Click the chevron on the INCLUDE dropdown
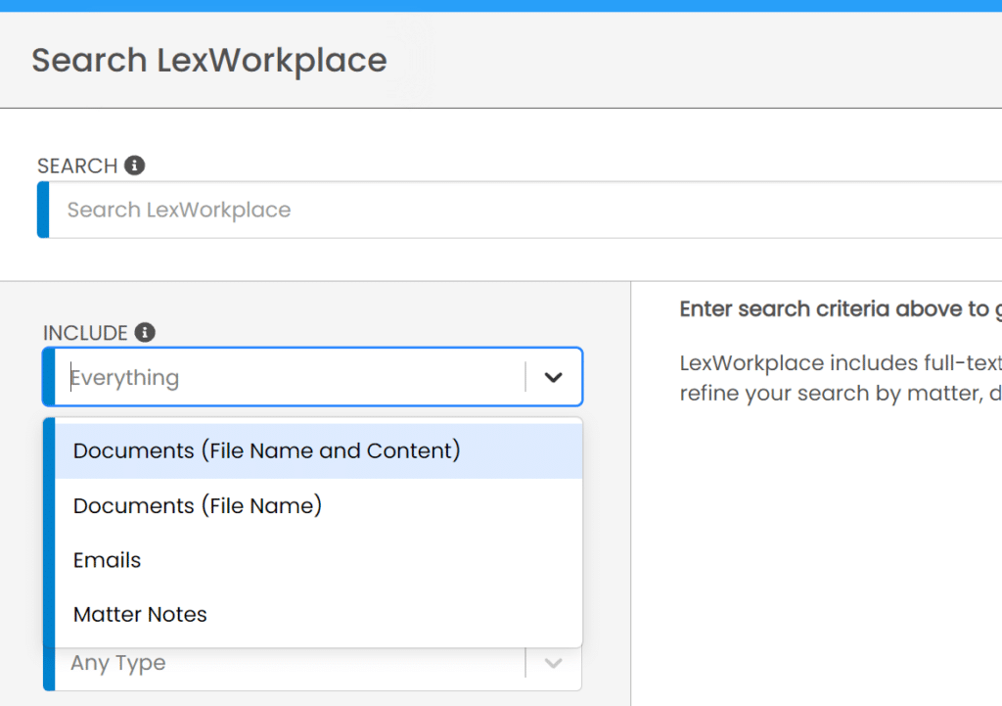The width and height of the screenshot is (1002, 706). coord(554,377)
